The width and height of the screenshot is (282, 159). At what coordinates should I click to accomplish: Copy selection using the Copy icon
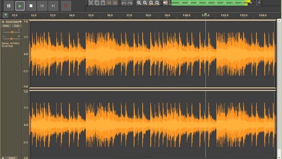(x=97, y=3)
